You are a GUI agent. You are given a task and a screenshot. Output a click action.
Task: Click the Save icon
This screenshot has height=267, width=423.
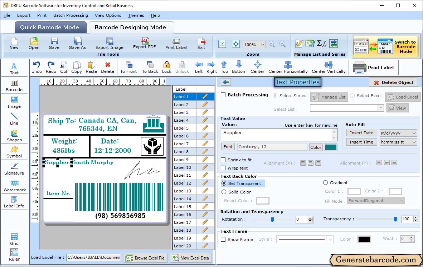point(54,43)
